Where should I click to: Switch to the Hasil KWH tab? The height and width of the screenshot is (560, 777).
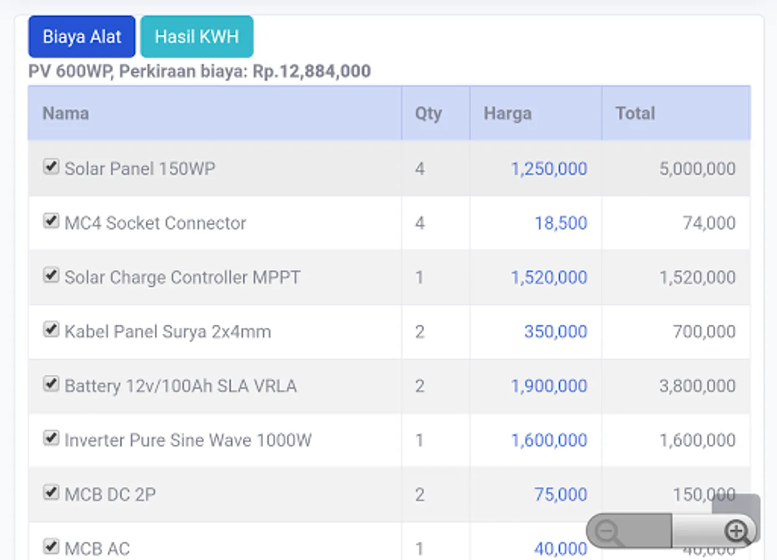pyautogui.click(x=197, y=37)
